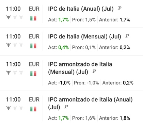Click dark bull icon in IPC armonizado Anual row
The image size is (143, 124).
[9, 108]
